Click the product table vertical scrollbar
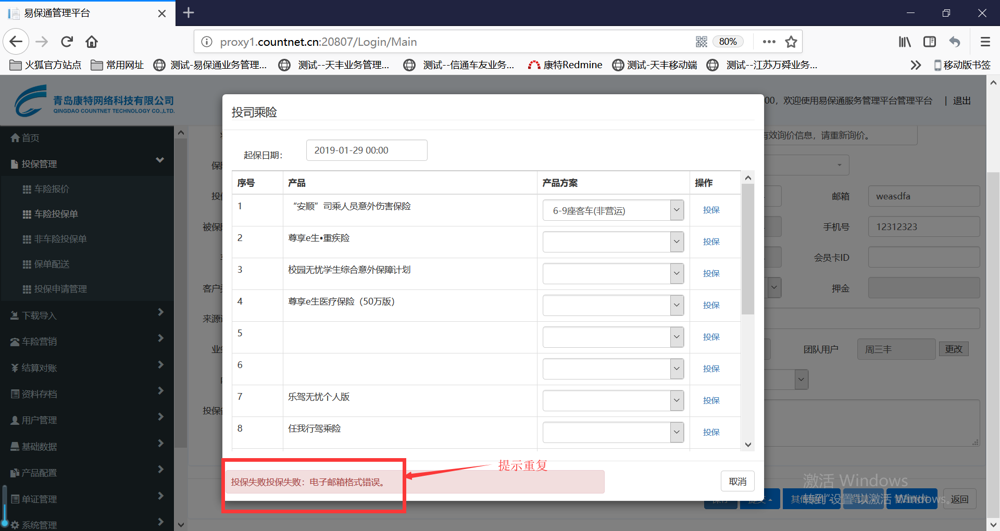 coord(748,250)
